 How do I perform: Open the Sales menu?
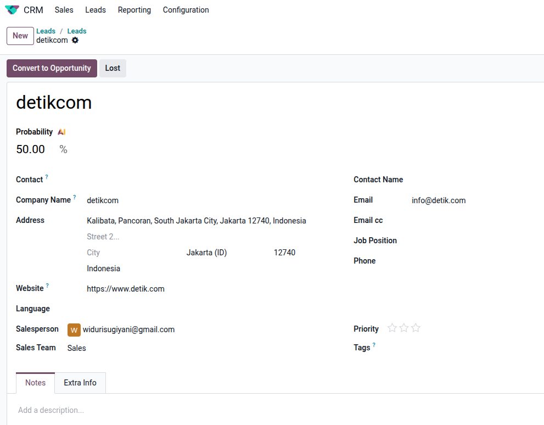click(x=64, y=10)
